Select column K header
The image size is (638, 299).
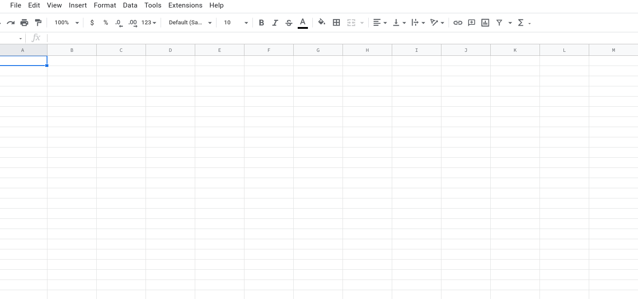coord(515,50)
